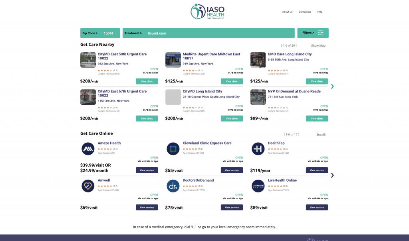The height and width of the screenshot is (241, 409).
Task: View clinic for CityMD East 50th Urgent Care
Action: [147, 81]
